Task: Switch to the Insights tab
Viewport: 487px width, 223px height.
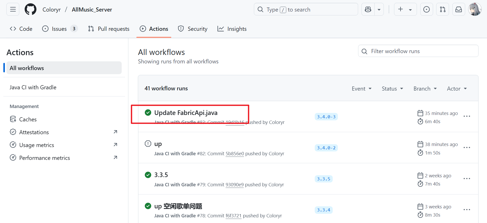Action: click(x=232, y=29)
